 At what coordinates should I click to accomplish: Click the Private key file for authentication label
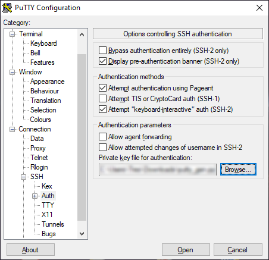pos(145,158)
